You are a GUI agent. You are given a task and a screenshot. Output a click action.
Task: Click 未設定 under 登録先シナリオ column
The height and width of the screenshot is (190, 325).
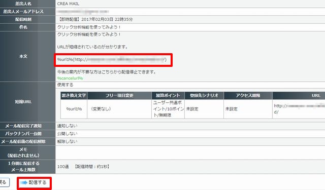coord(192,109)
